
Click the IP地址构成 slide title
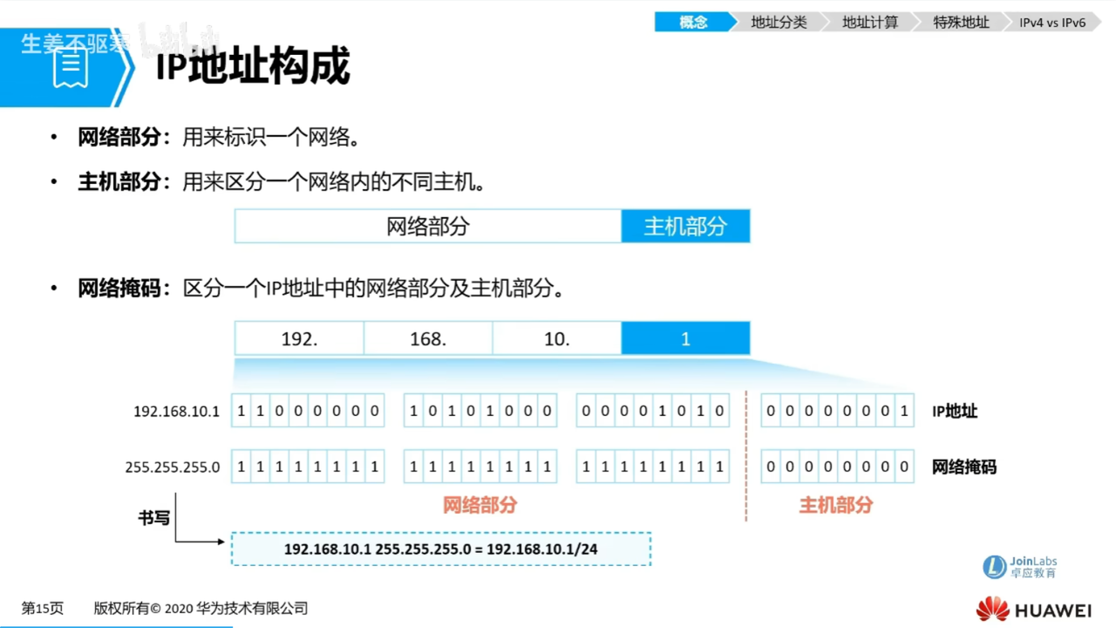tap(253, 66)
